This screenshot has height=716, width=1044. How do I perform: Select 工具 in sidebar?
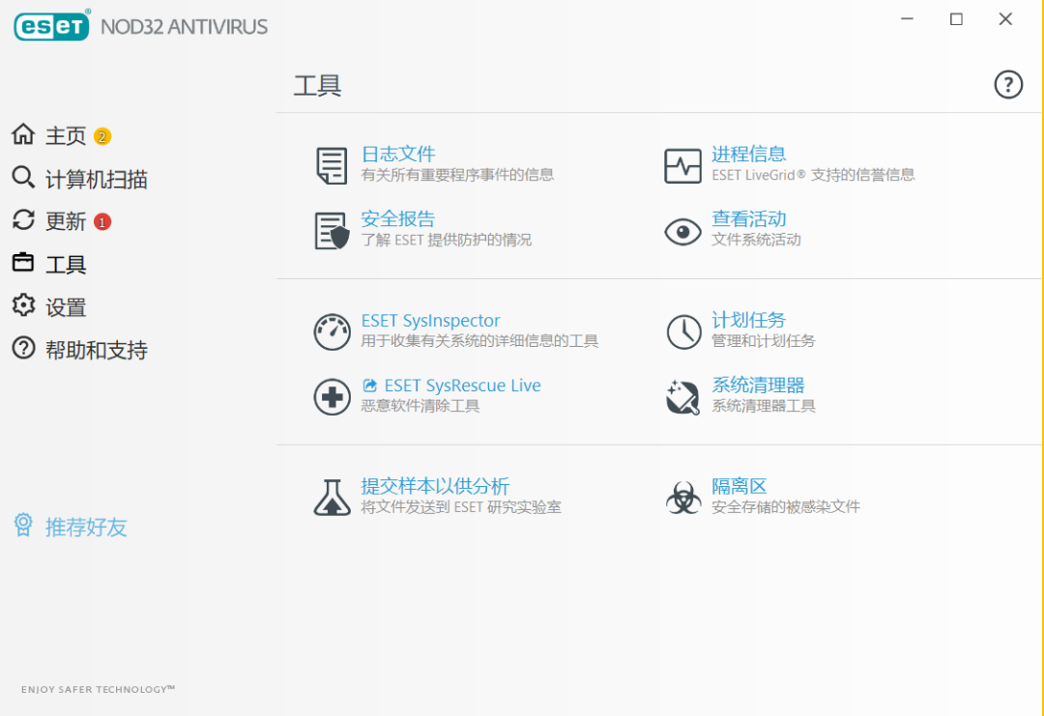[66, 264]
